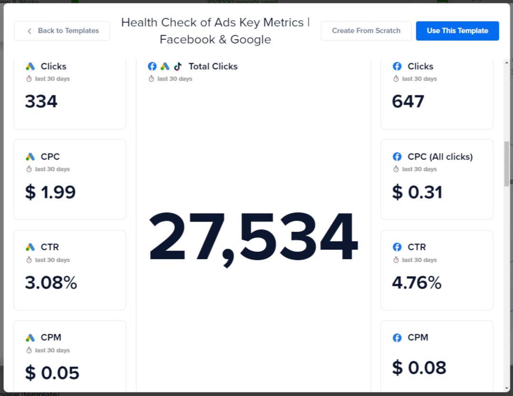
Task: Click Google Ads icon beside CPC
Action: coord(30,157)
